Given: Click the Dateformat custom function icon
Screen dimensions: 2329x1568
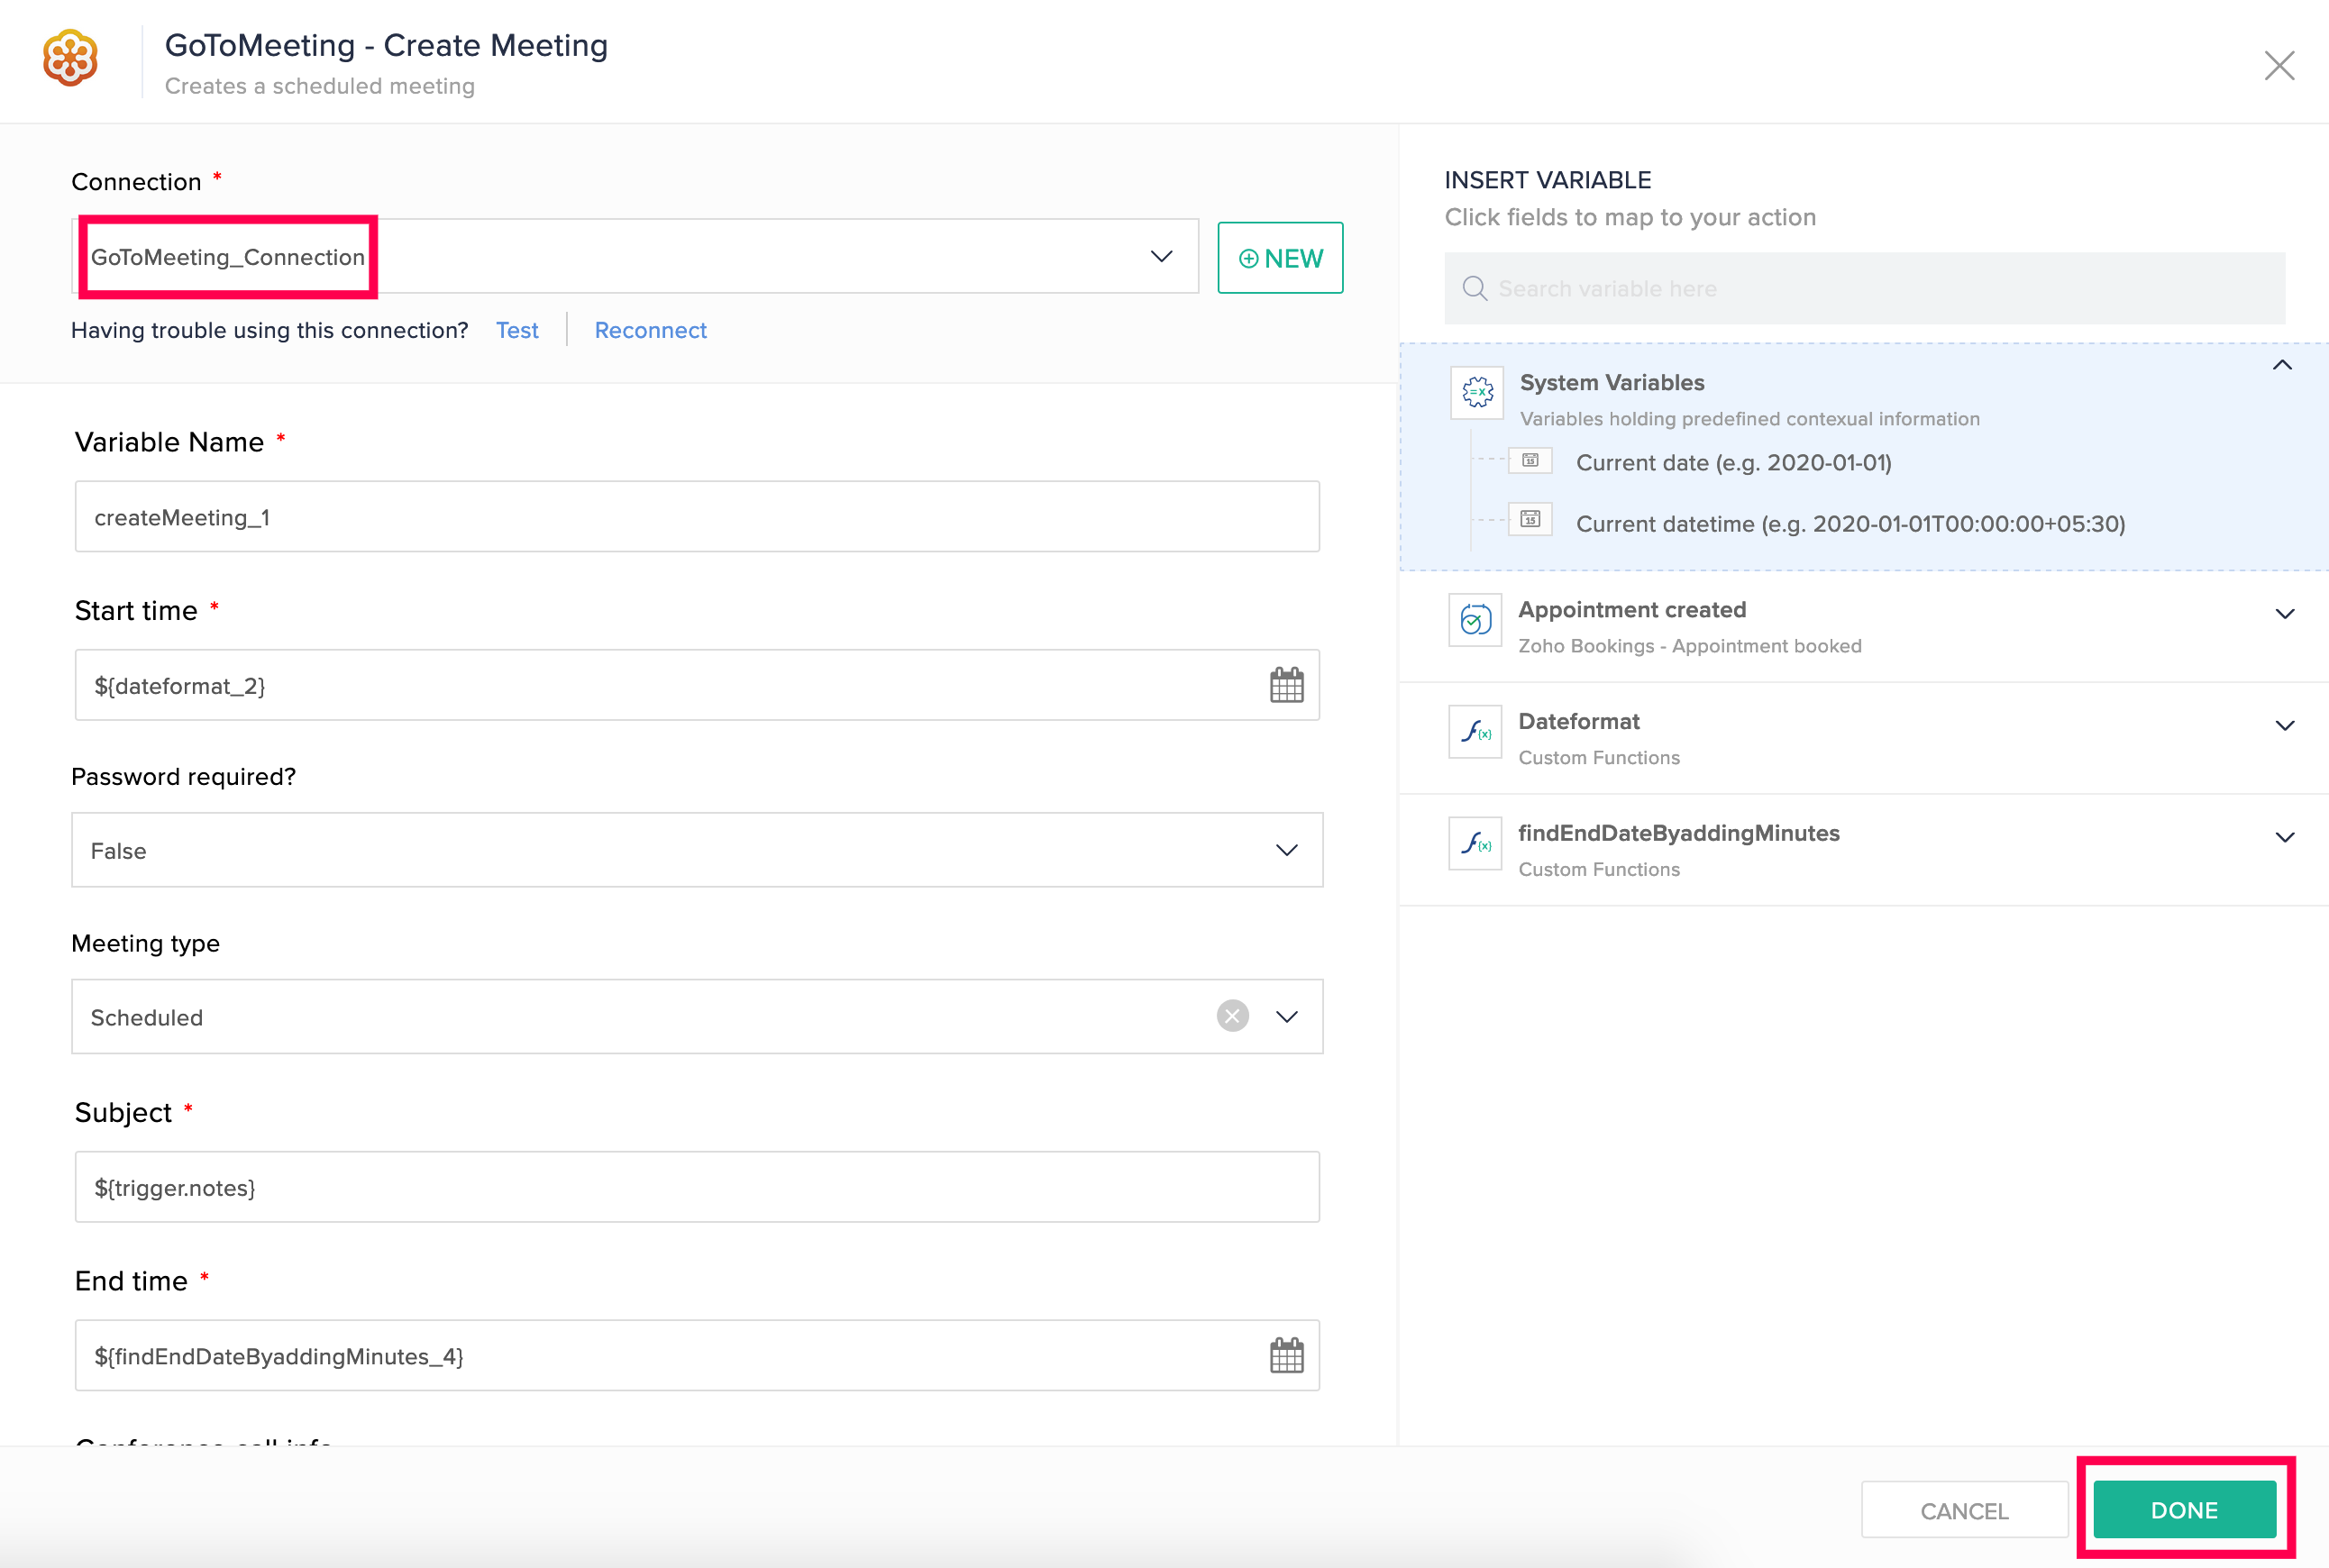Looking at the screenshot, I should point(1475,732).
